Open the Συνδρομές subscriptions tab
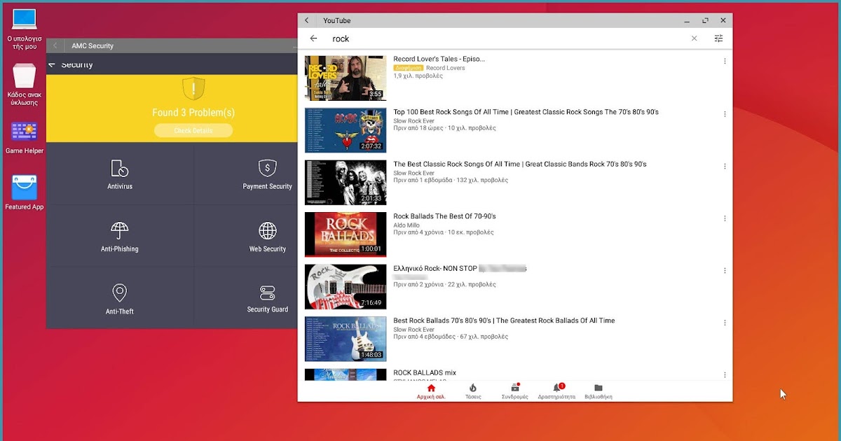841x441 pixels. click(x=515, y=392)
